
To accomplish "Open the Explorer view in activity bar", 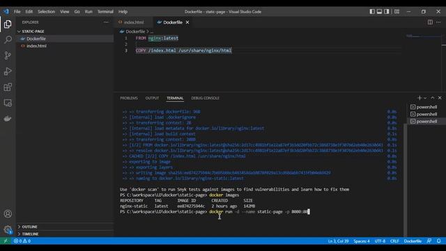I will pyautogui.click(x=8, y=24).
